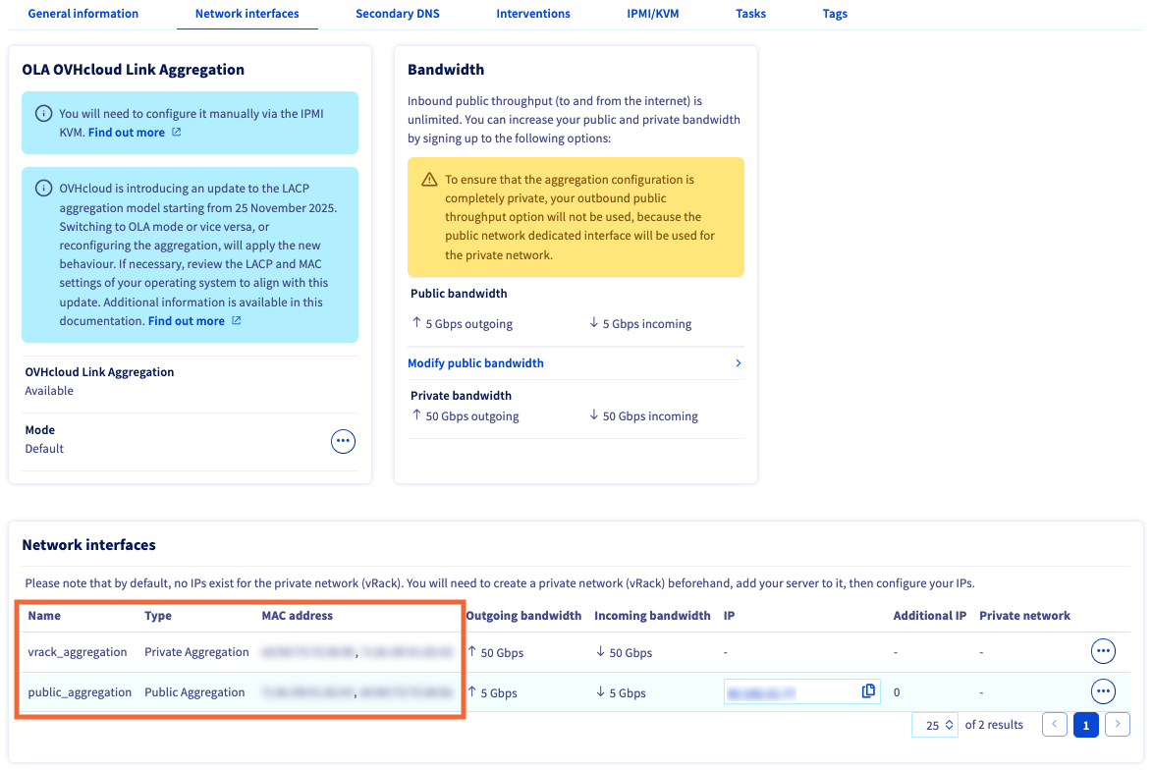Click the OVHcloud Link Aggregation Available status
Screen dimensions: 1152x771
click(49, 391)
